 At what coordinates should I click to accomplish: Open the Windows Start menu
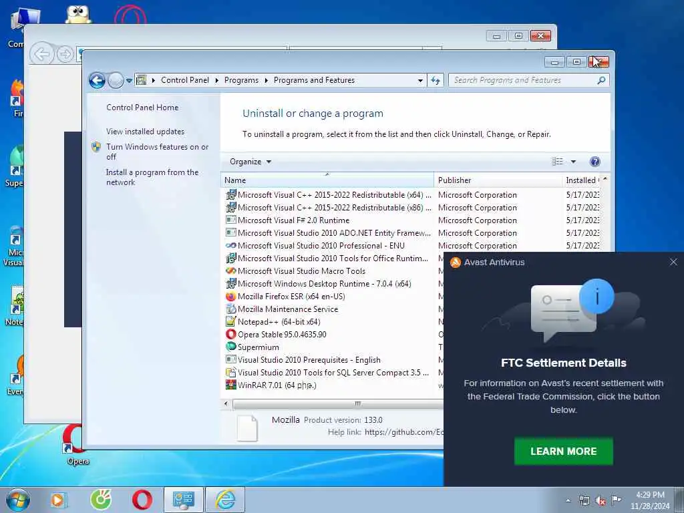18,500
